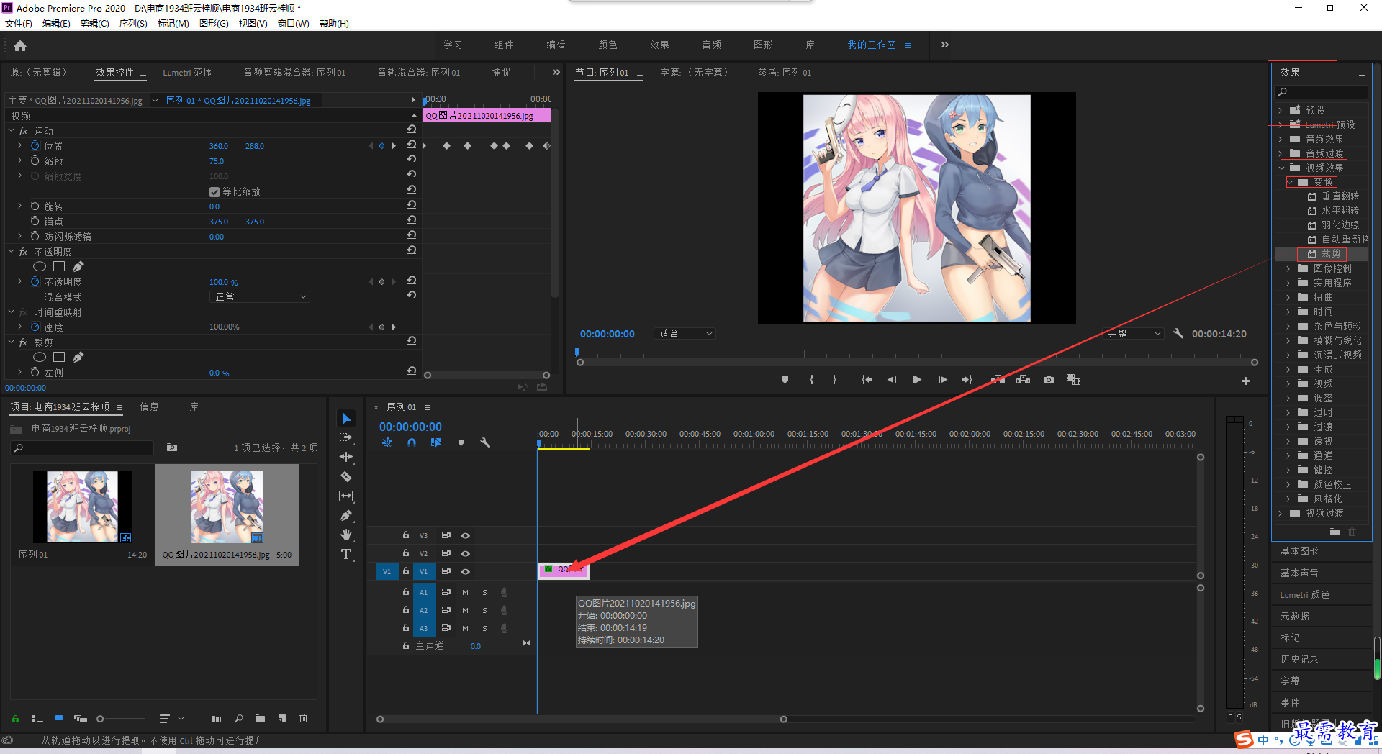
Task: Click the delete trash icon in project panel
Action: click(x=303, y=718)
